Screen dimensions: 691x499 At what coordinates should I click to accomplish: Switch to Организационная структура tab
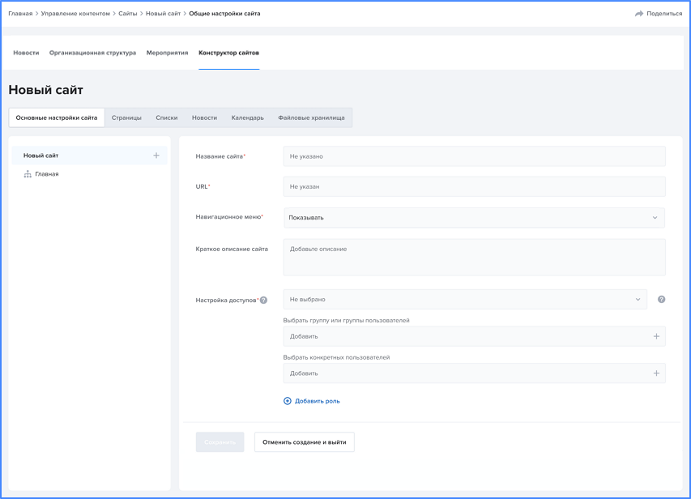pos(92,53)
